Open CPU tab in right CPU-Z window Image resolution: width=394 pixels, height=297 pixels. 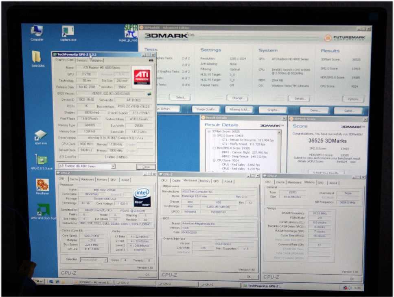point(268,182)
